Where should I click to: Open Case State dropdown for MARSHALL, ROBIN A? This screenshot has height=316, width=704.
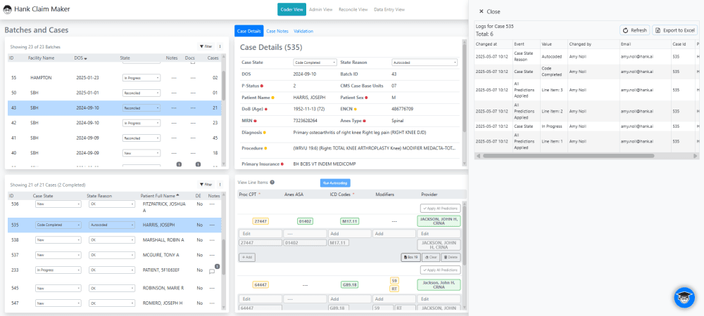pos(58,240)
